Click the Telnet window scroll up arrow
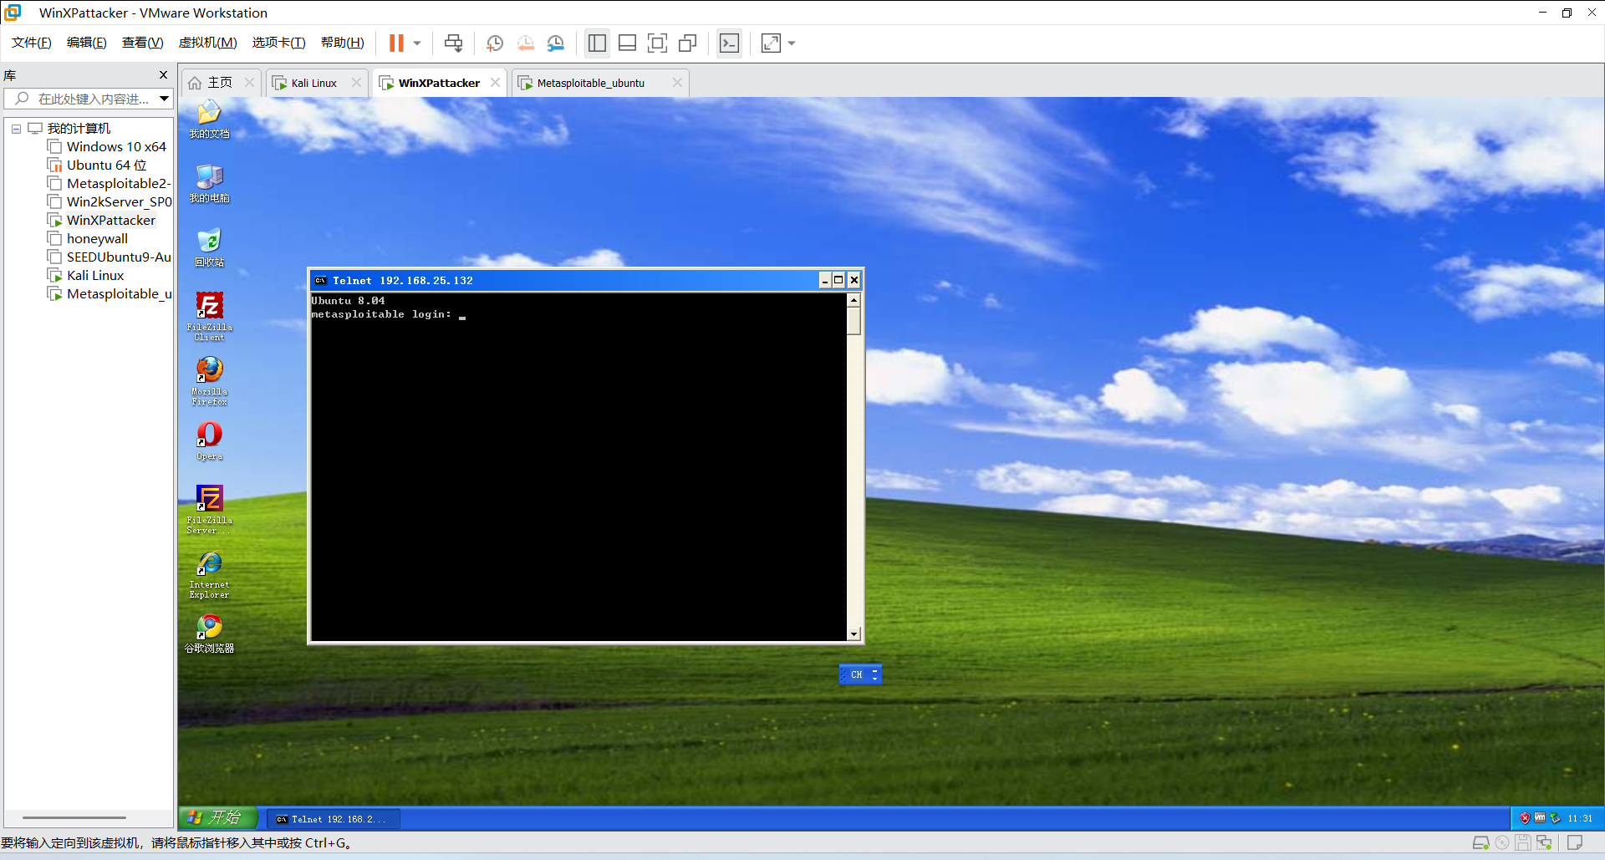The height and width of the screenshot is (860, 1605). [x=853, y=301]
